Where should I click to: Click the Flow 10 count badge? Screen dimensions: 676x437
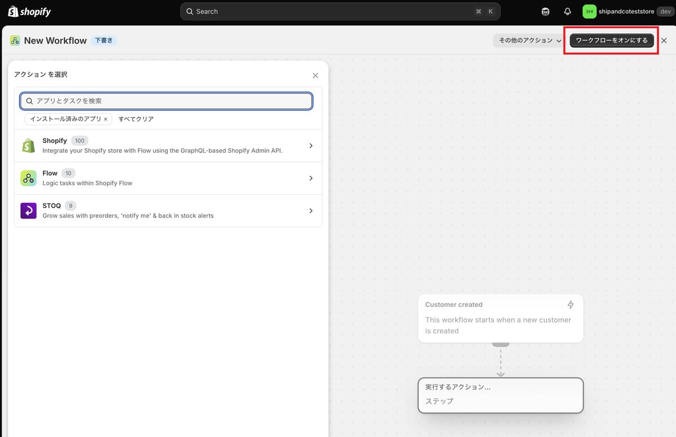68,173
